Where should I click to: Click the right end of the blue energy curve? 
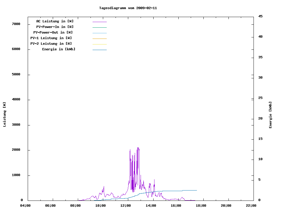pos(196,190)
